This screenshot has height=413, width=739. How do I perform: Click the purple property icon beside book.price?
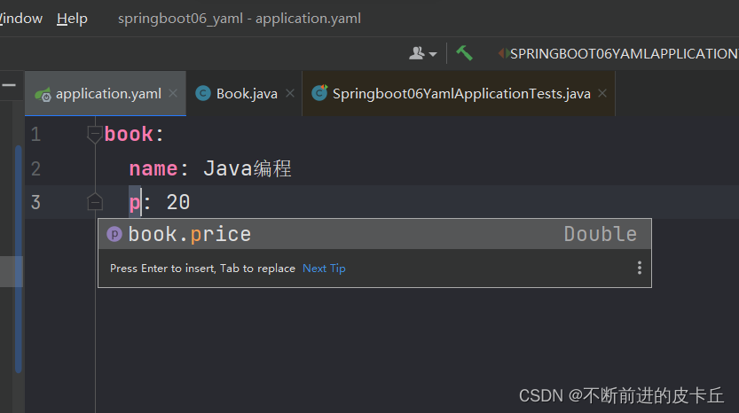(114, 234)
